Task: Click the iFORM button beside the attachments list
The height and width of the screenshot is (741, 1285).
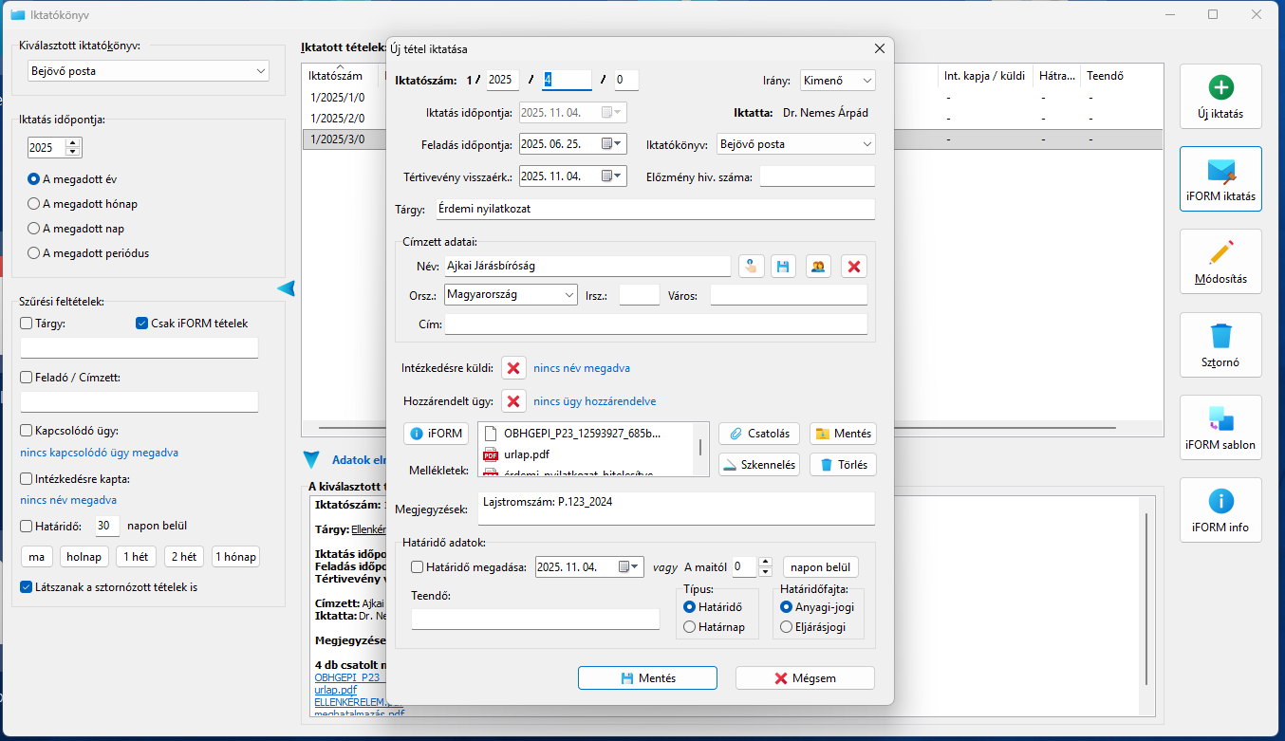Action: click(x=437, y=434)
